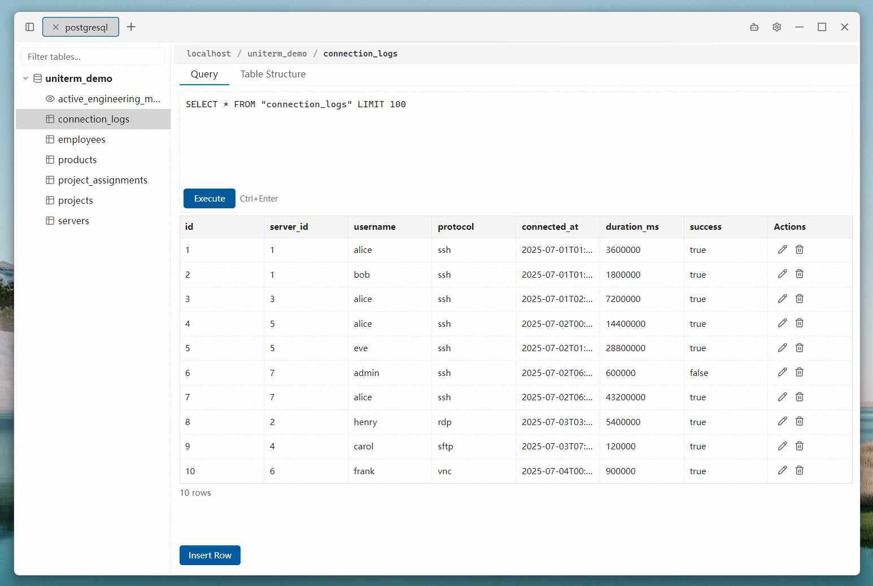This screenshot has height=586, width=873.
Task: Click the Insert Row button
Action: click(210, 555)
